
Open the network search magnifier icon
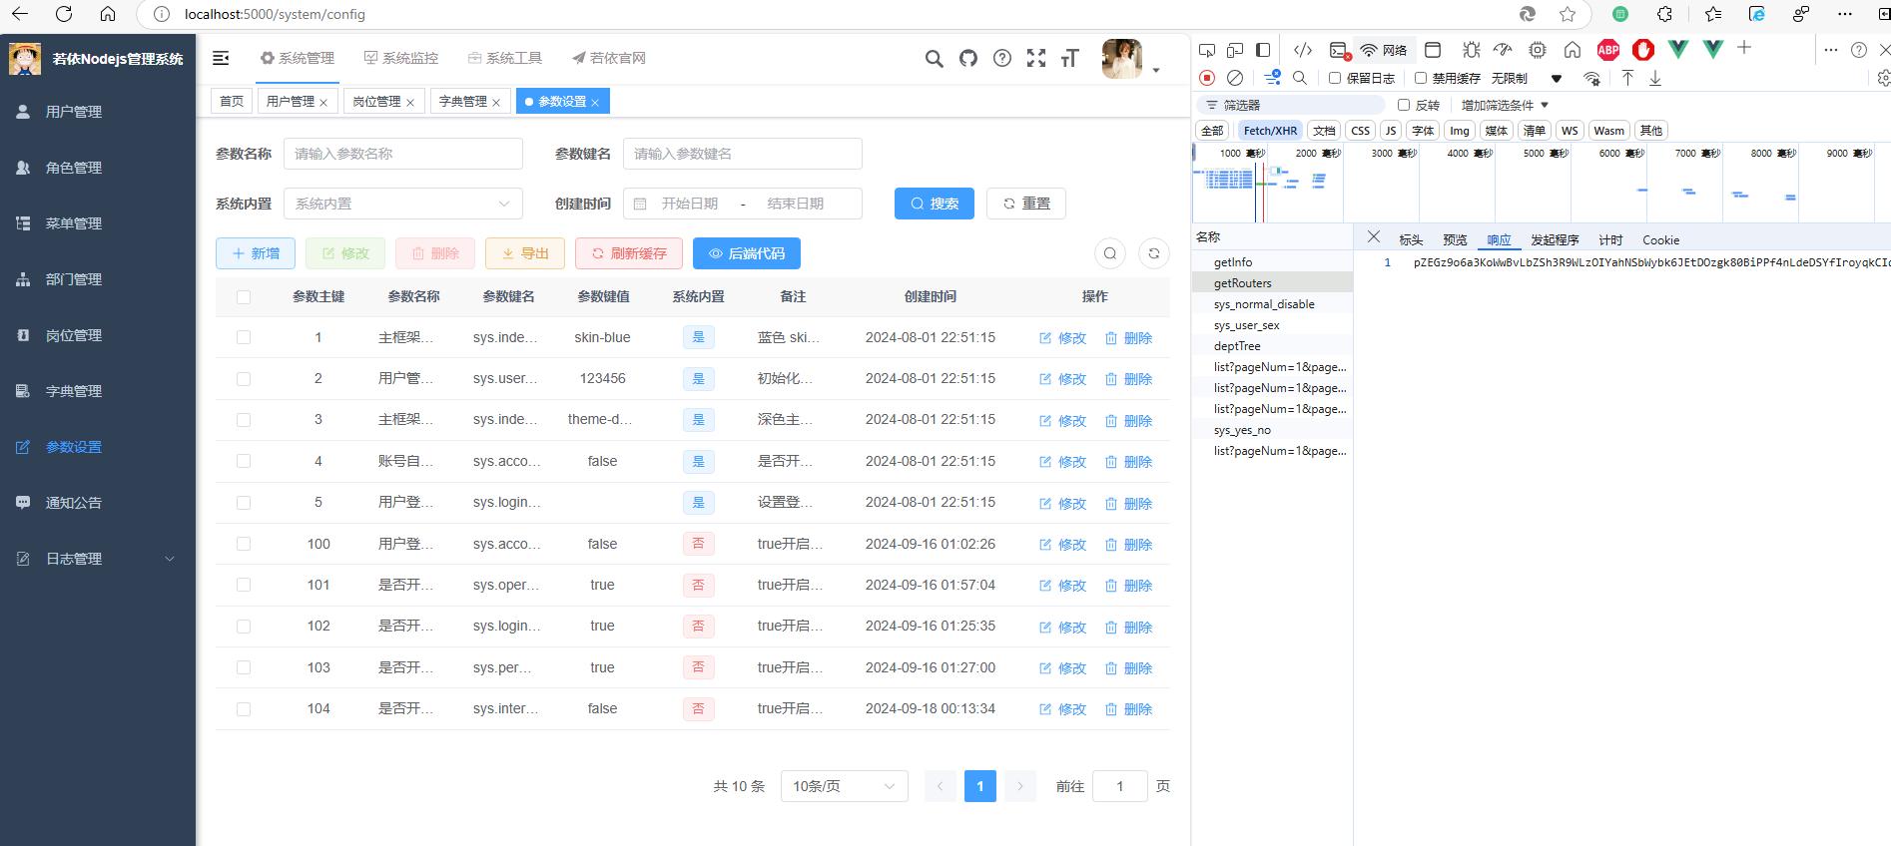coord(1300,78)
